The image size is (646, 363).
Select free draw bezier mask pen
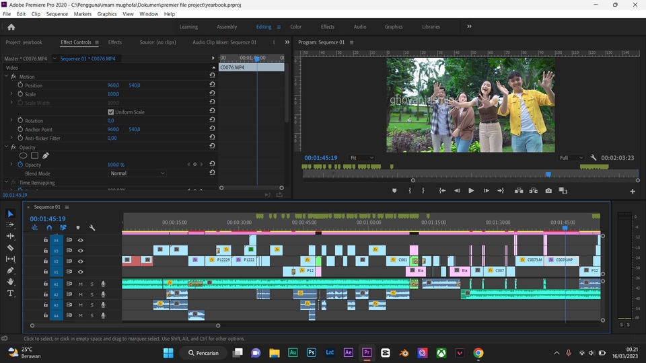pyautogui.click(x=45, y=155)
